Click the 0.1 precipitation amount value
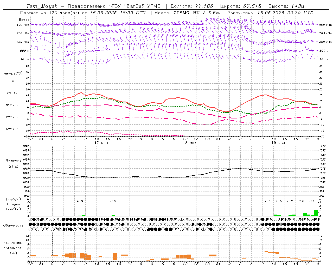Image resolution: width=333 pixels, height=266 pixels. coord(268,201)
